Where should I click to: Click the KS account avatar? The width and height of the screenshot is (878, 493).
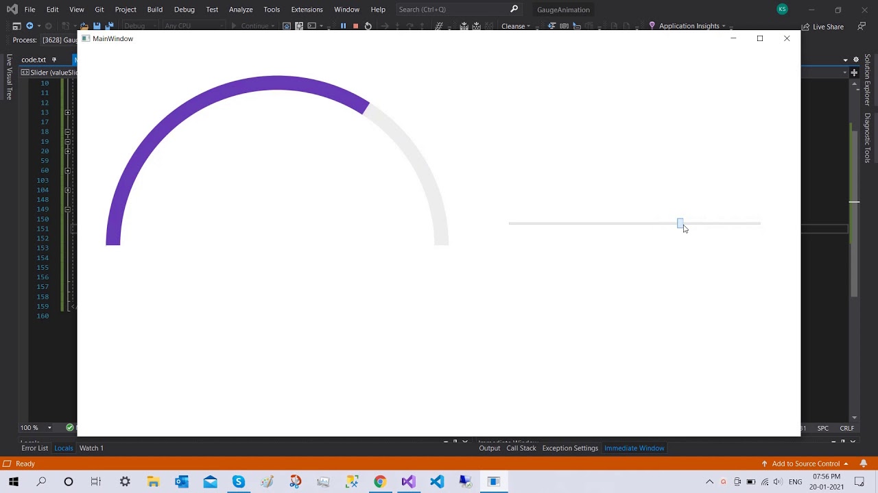coord(782,9)
